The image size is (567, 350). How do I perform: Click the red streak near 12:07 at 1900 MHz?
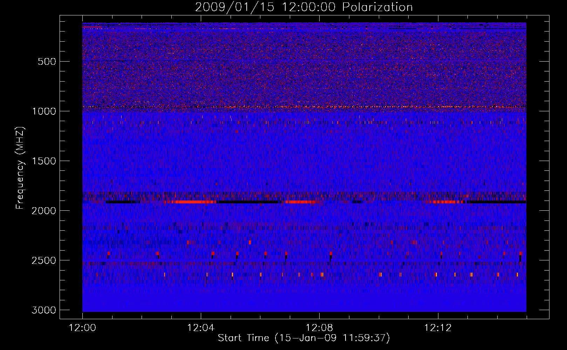[x=301, y=202]
